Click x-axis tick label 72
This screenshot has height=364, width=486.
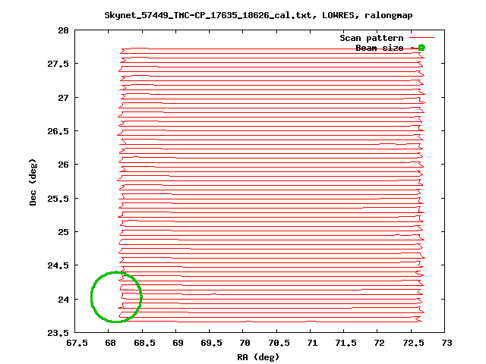(380, 343)
